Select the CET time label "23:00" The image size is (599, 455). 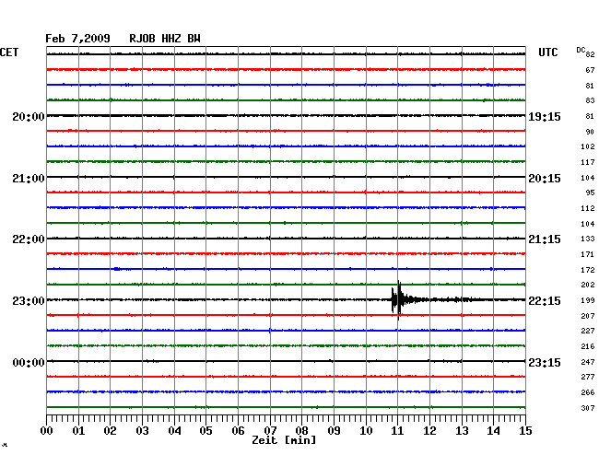pos(29,301)
